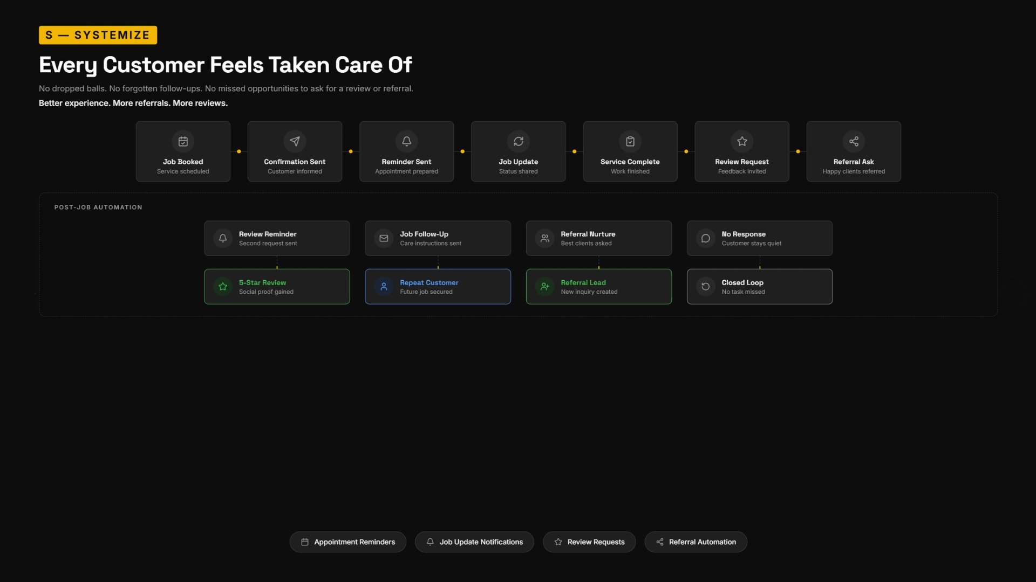The width and height of the screenshot is (1036, 582).
Task: Click star icon in Review Requests pill
Action: coord(558,542)
